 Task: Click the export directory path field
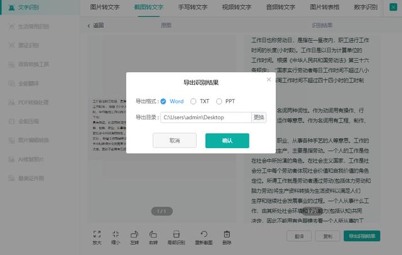coord(206,117)
